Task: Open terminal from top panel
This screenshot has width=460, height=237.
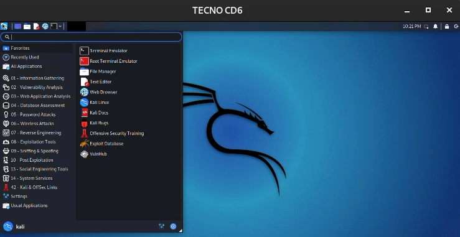Action: [x=54, y=26]
